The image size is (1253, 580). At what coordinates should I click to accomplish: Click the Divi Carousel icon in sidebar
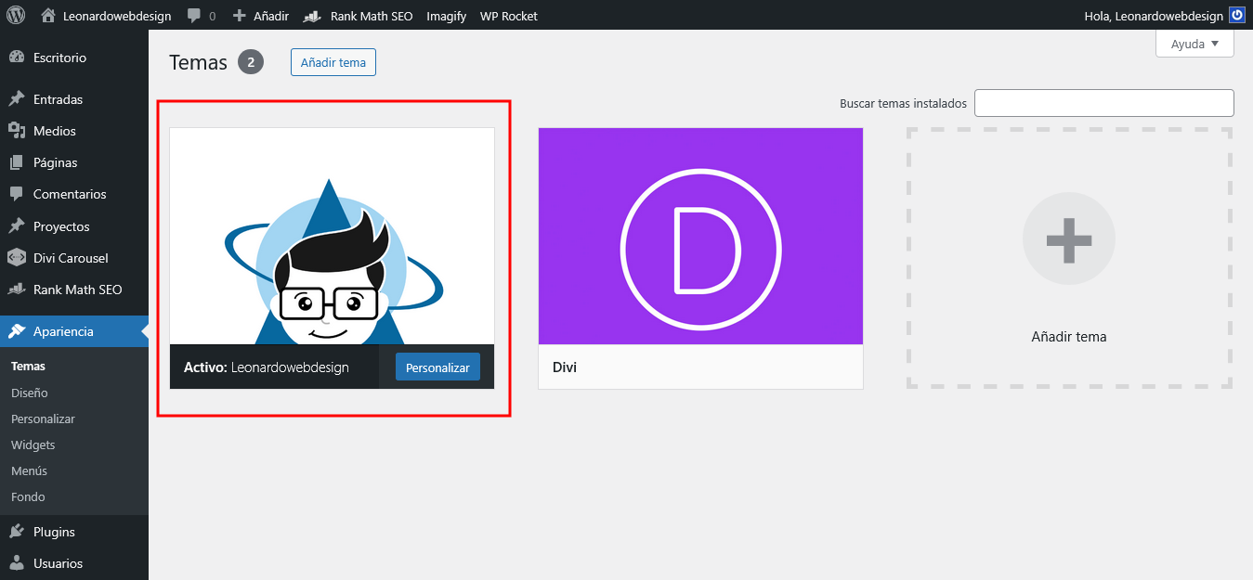16,258
